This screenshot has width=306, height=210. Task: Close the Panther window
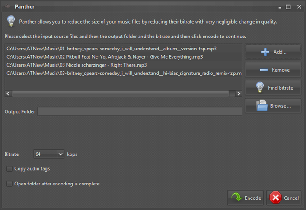299,7
